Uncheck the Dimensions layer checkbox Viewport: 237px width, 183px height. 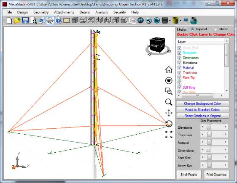click(x=179, y=58)
